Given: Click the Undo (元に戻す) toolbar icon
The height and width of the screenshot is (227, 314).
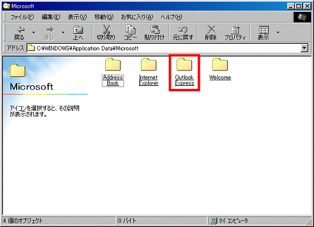Looking at the screenshot, I should 183,30.
